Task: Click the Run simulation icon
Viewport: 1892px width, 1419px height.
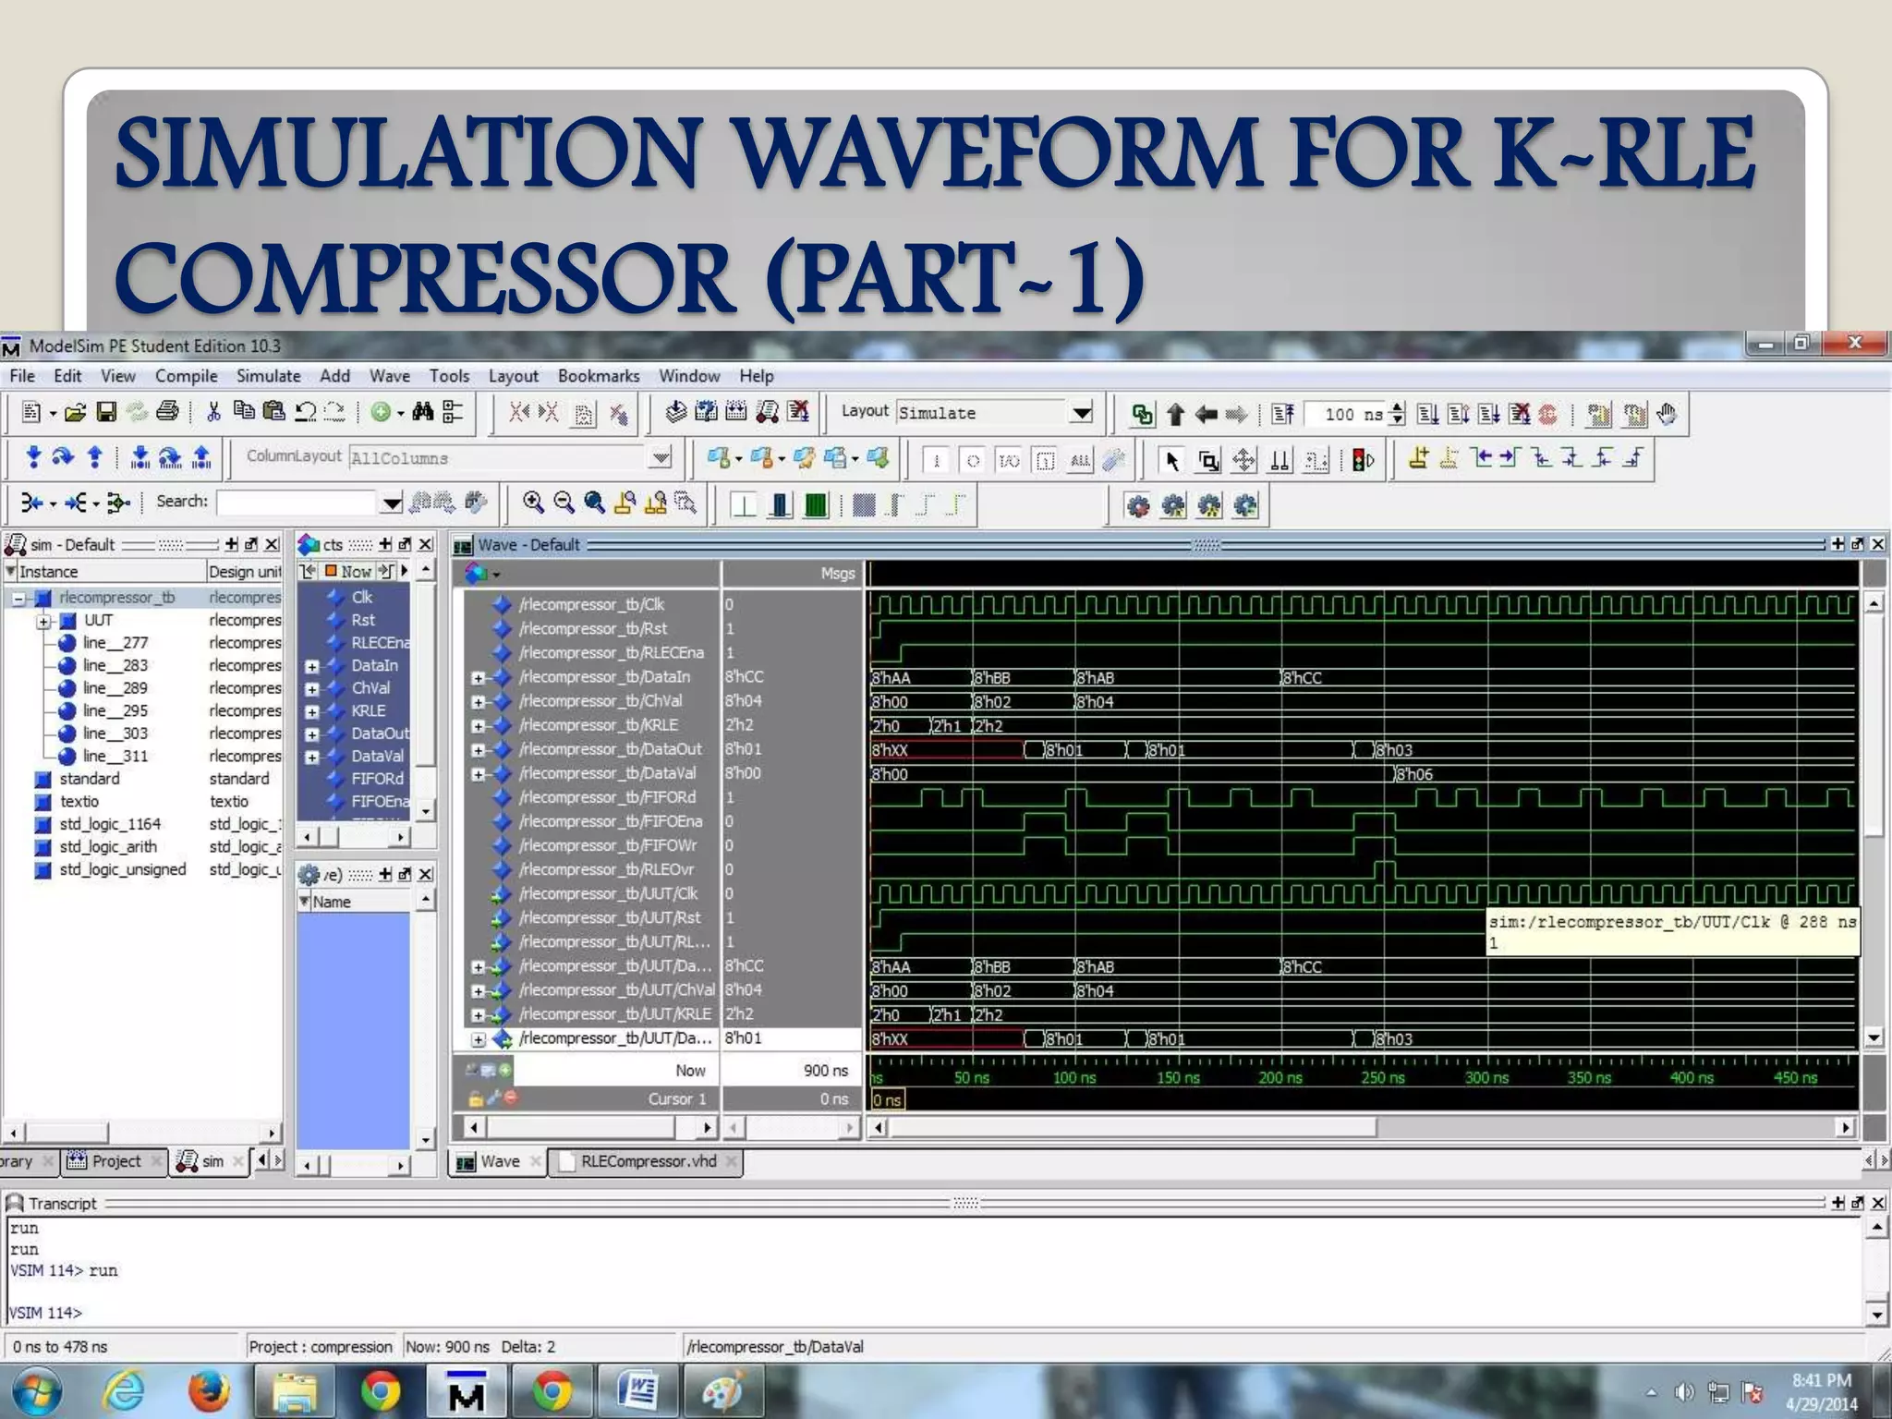Action: pyautogui.click(x=1428, y=414)
